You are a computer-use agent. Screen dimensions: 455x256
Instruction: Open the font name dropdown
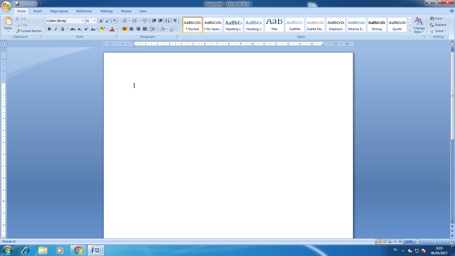83,20
